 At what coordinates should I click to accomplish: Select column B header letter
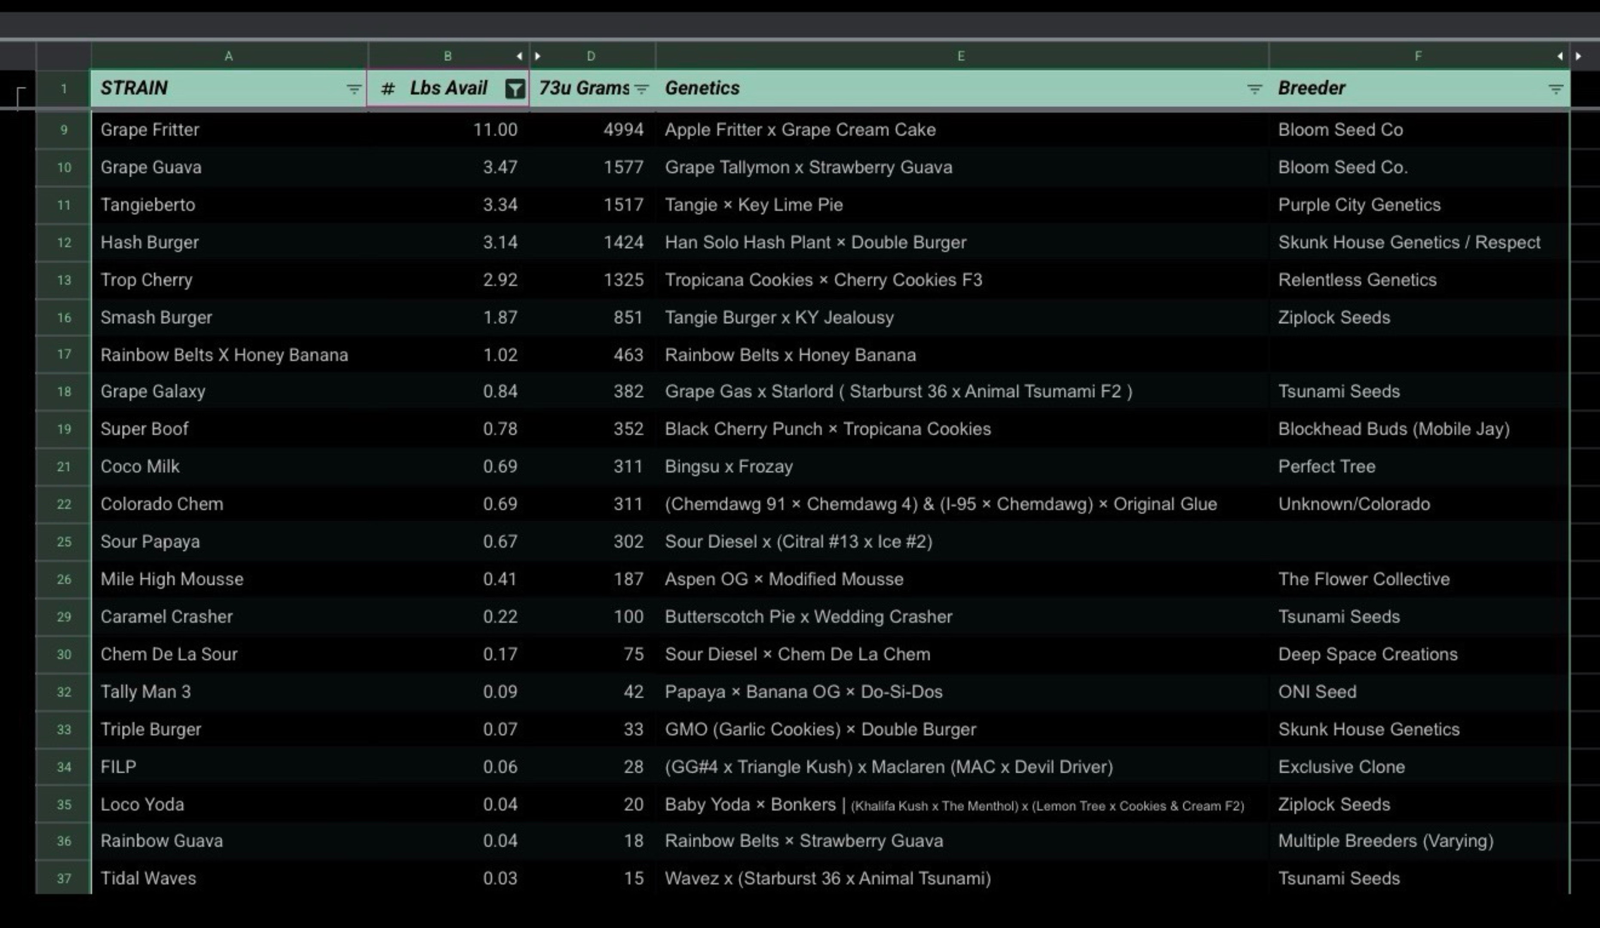[448, 56]
